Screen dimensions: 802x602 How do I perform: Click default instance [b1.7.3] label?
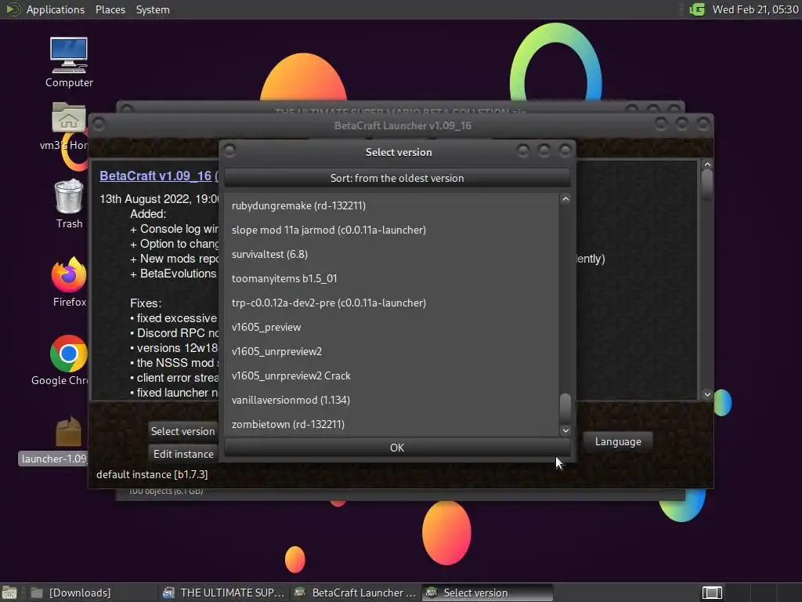click(152, 474)
